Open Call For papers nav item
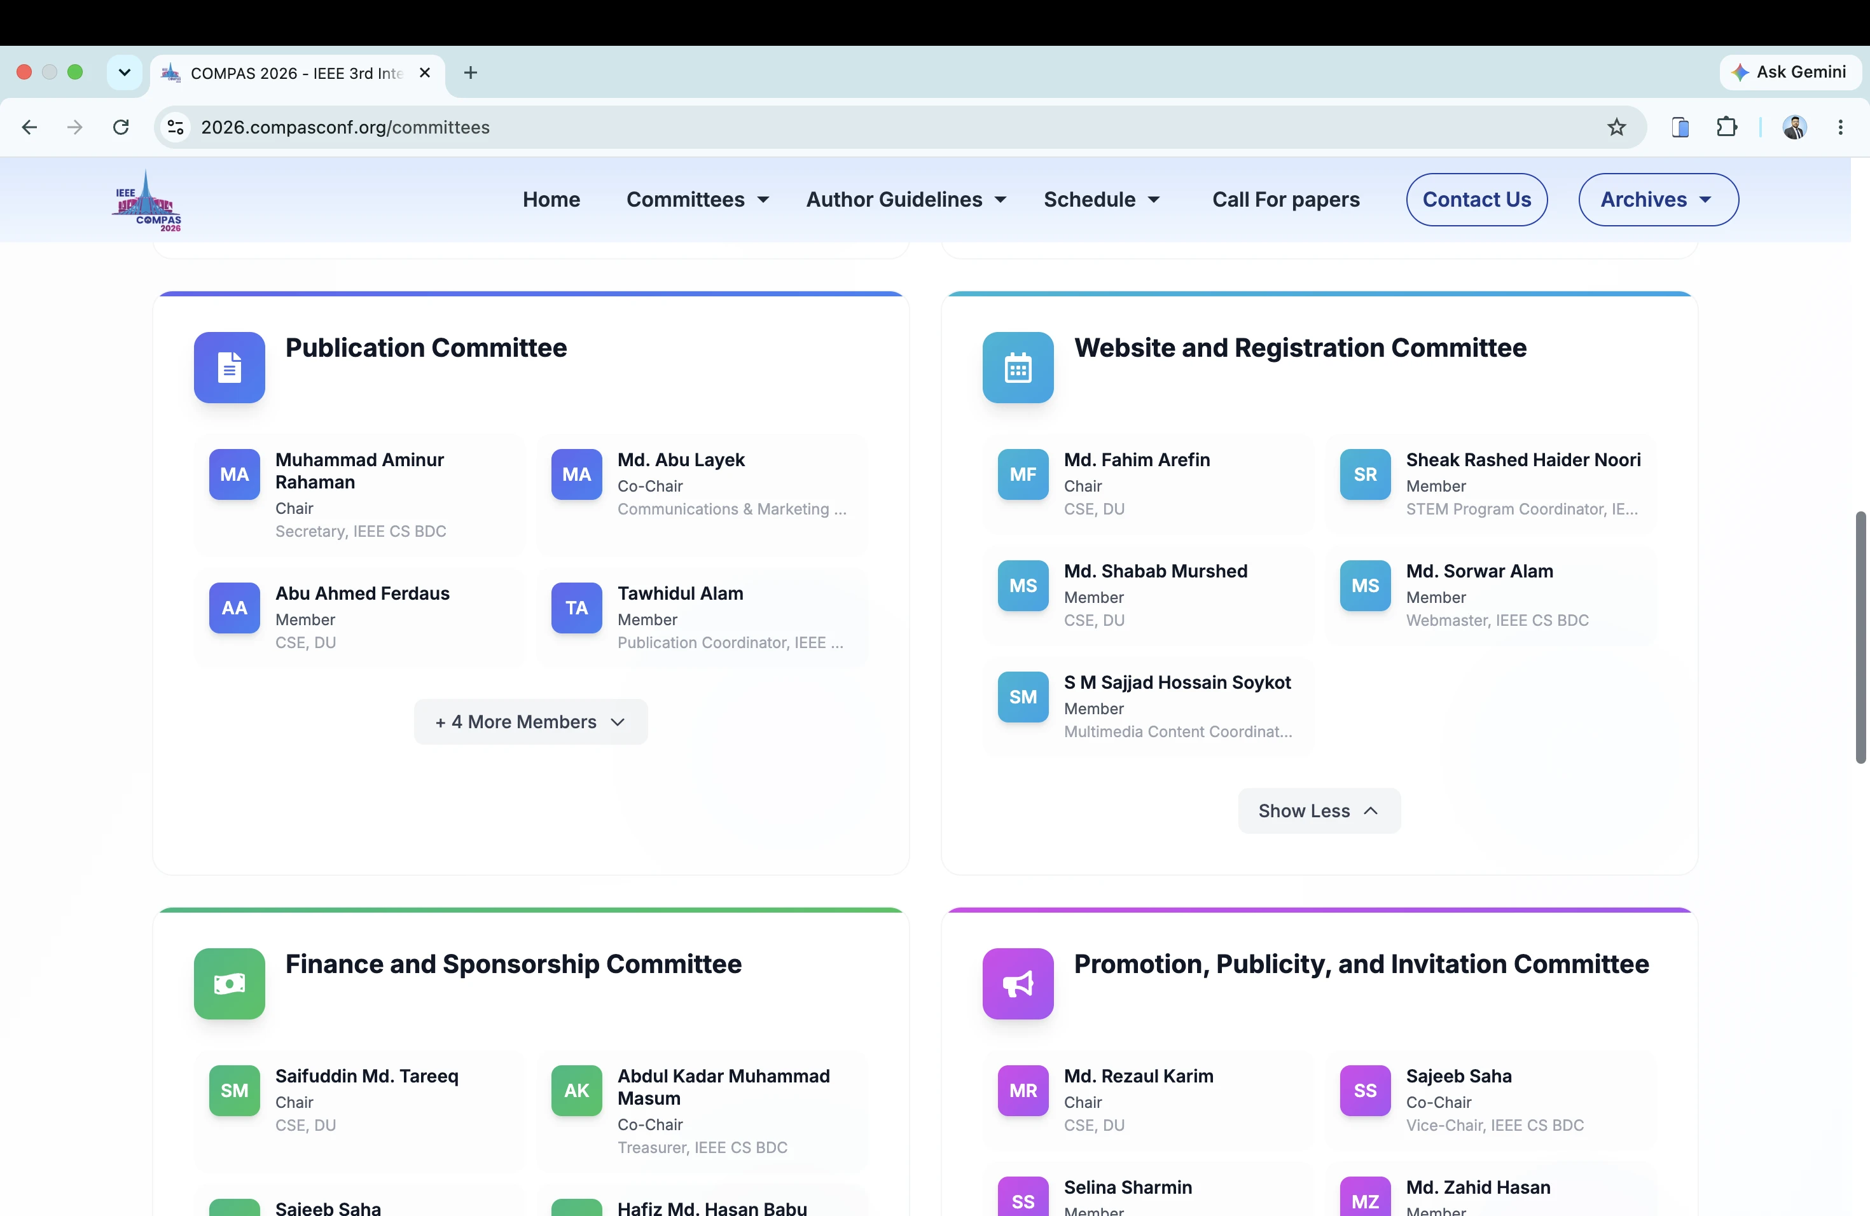The height and width of the screenshot is (1216, 1870). pyautogui.click(x=1285, y=200)
